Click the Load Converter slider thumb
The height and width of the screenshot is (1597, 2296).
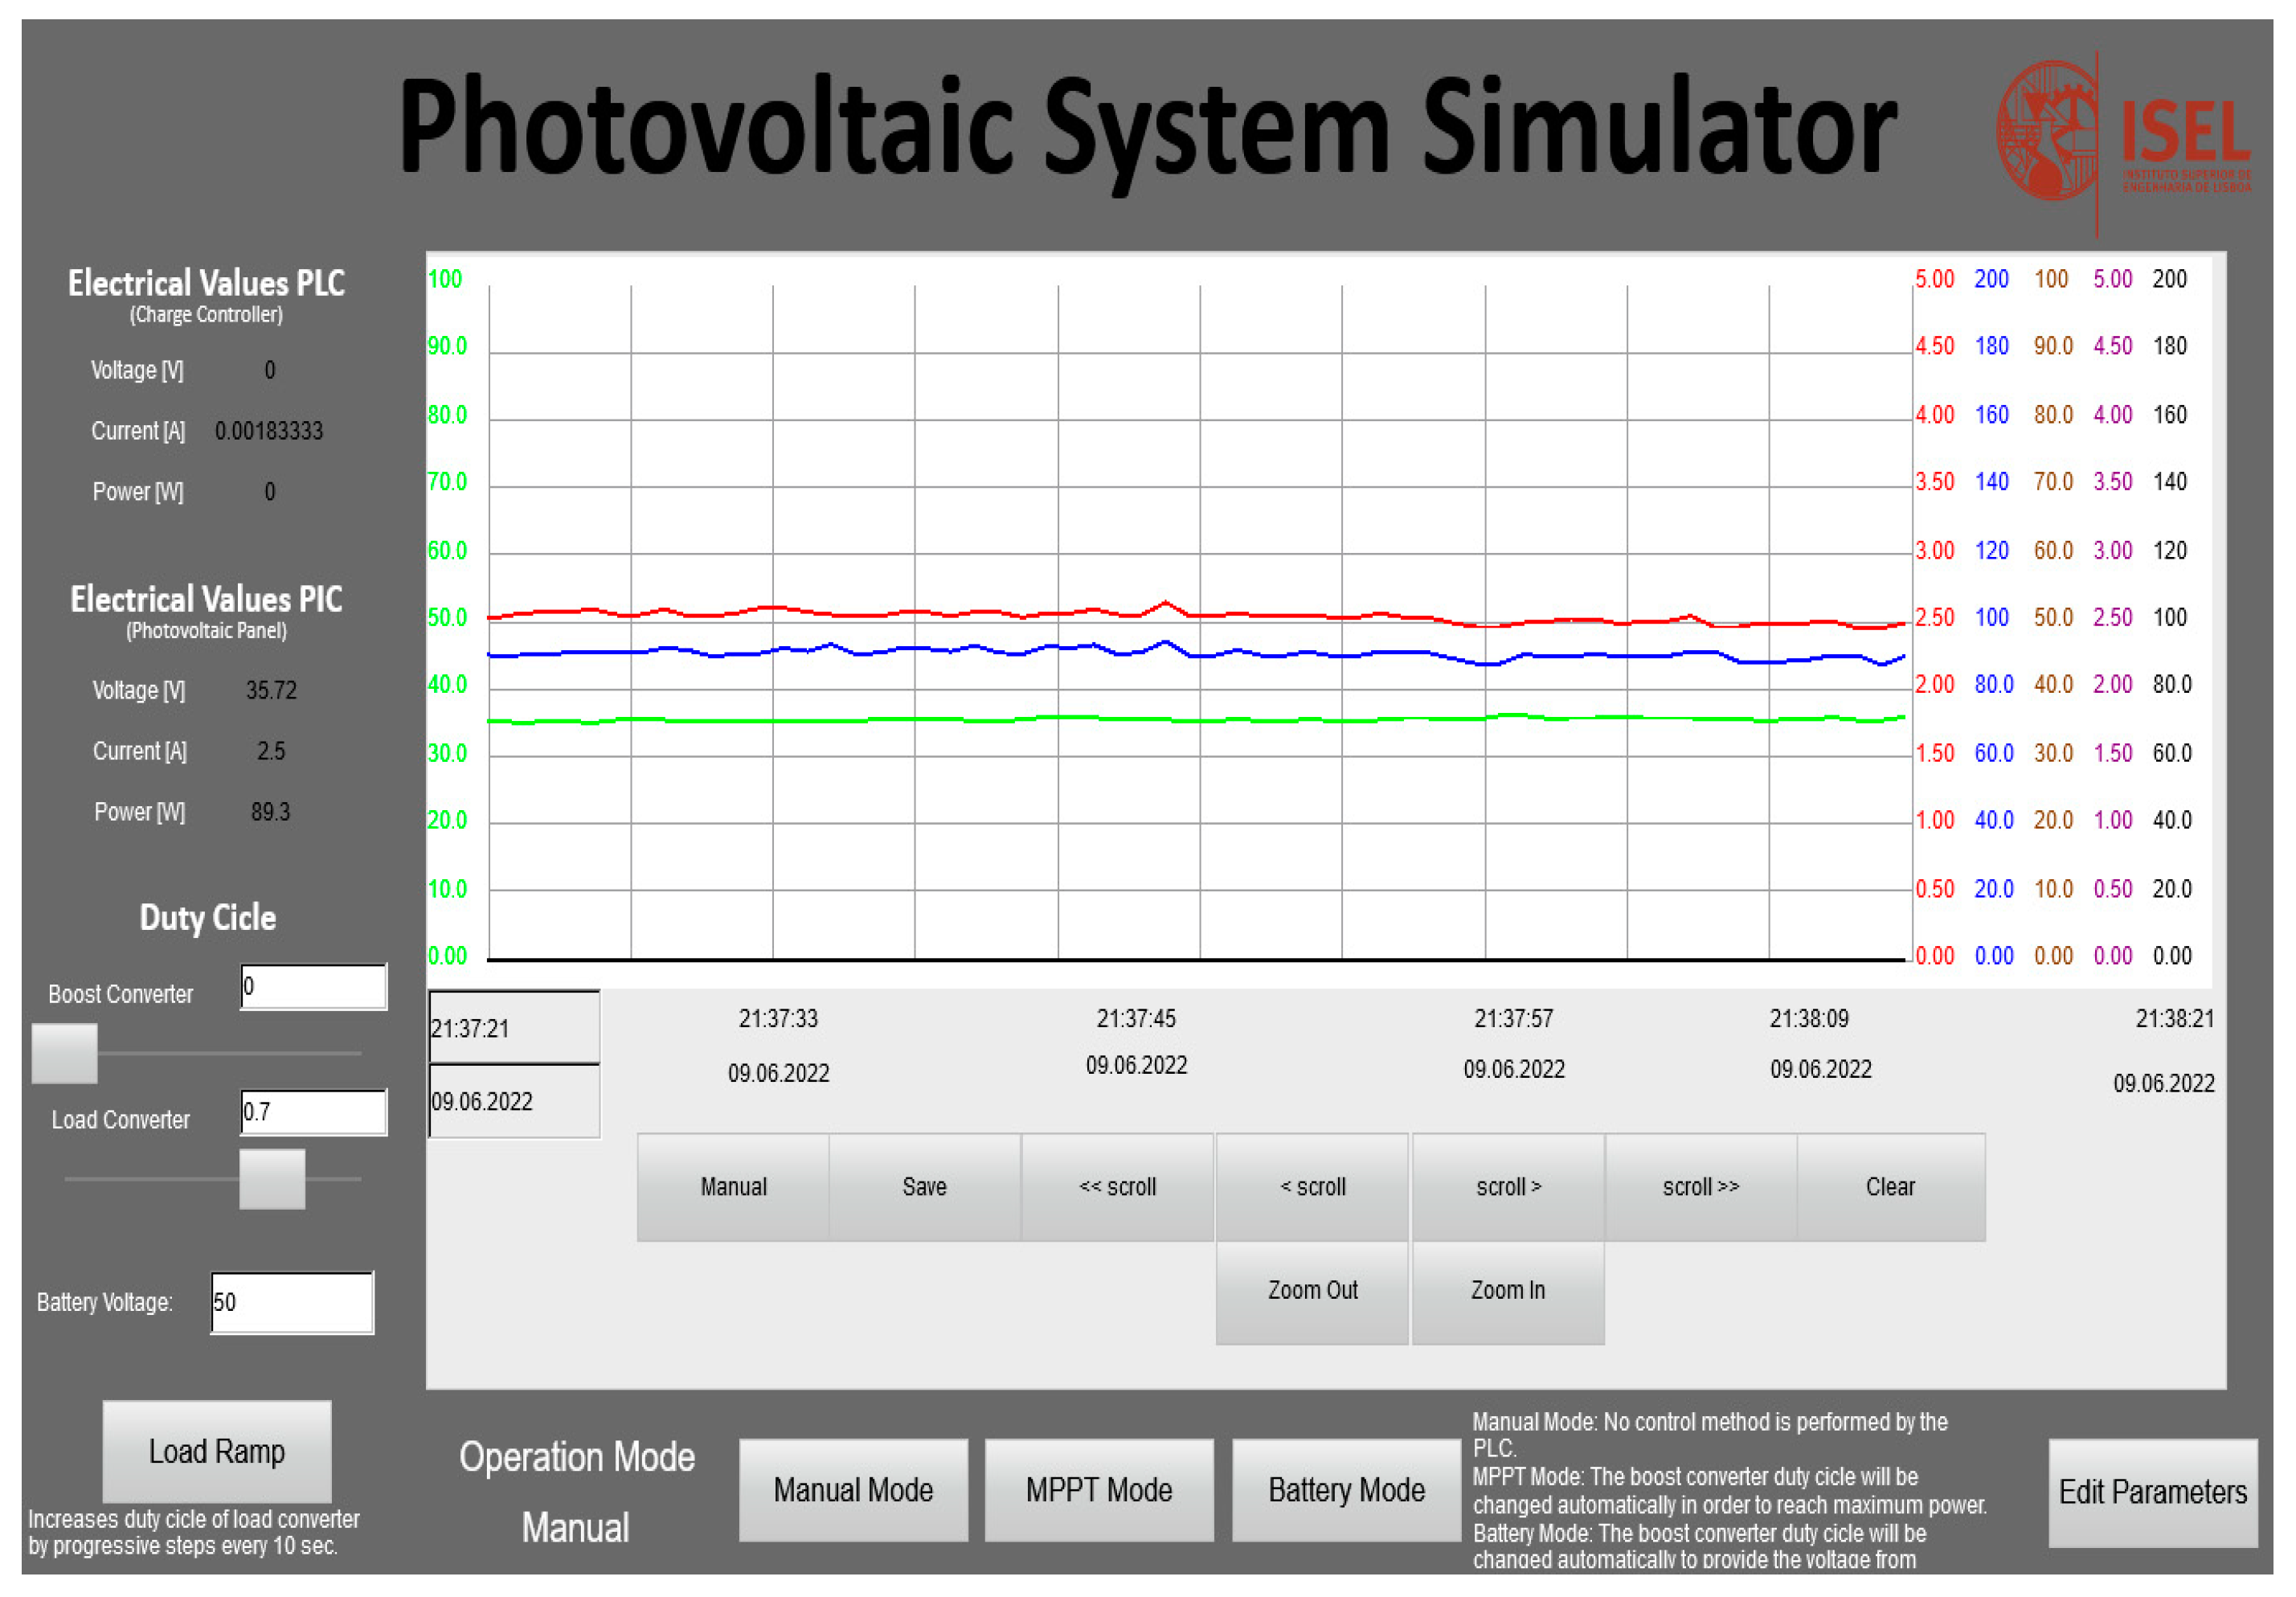[x=272, y=1179]
